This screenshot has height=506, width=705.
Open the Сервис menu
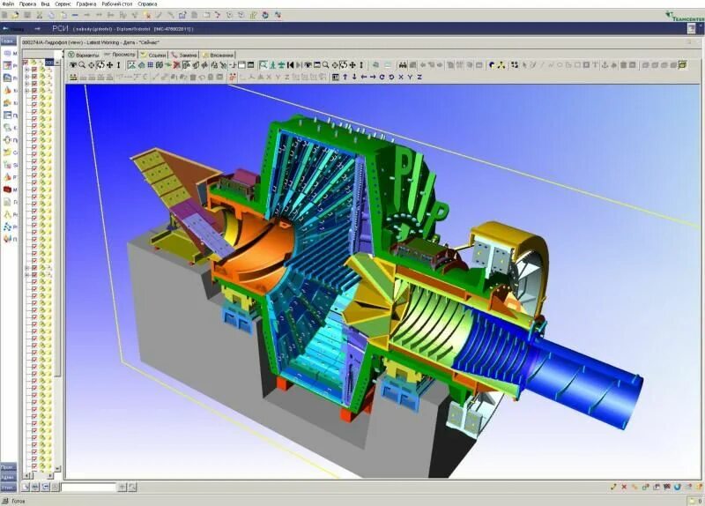pyautogui.click(x=63, y=4)
